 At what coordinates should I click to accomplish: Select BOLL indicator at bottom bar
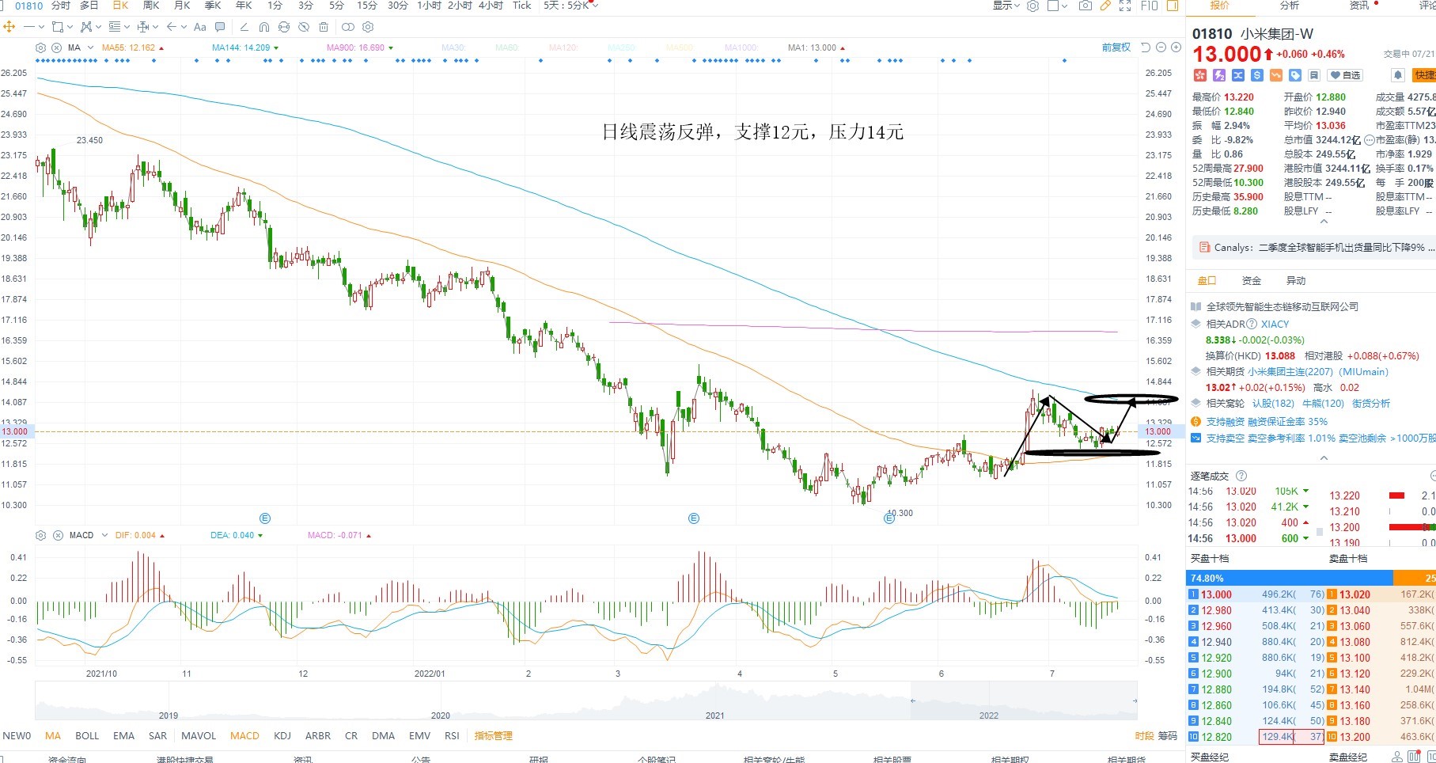click(x=87, y=735)
